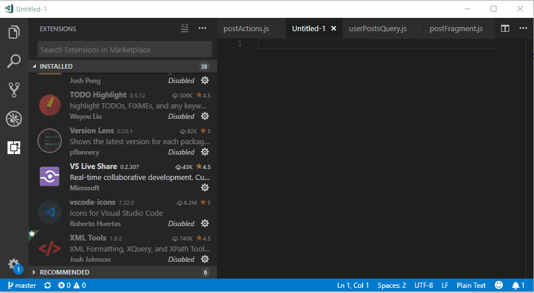The image size is (534, 293).
Task: Select the Extensions view icon
Action: point(14,148)
